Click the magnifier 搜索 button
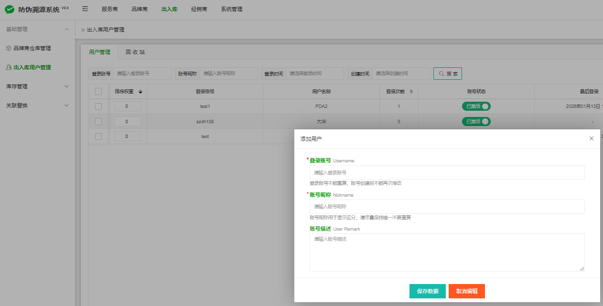The image size is (603, 306). (x=448, y=74)
